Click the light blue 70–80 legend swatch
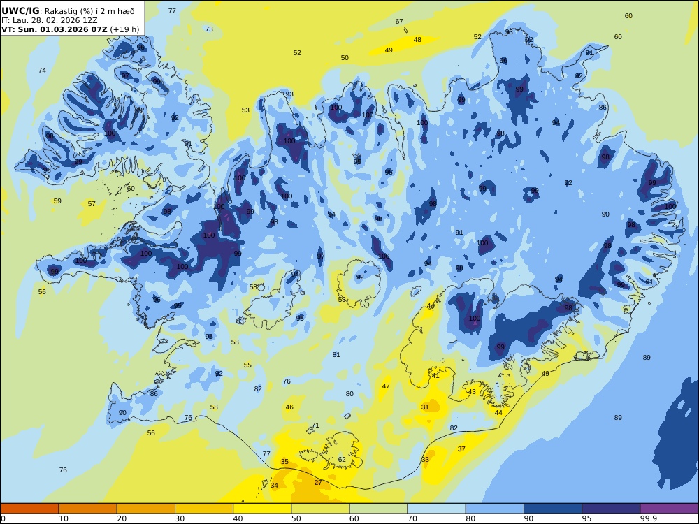 [437, 509]
